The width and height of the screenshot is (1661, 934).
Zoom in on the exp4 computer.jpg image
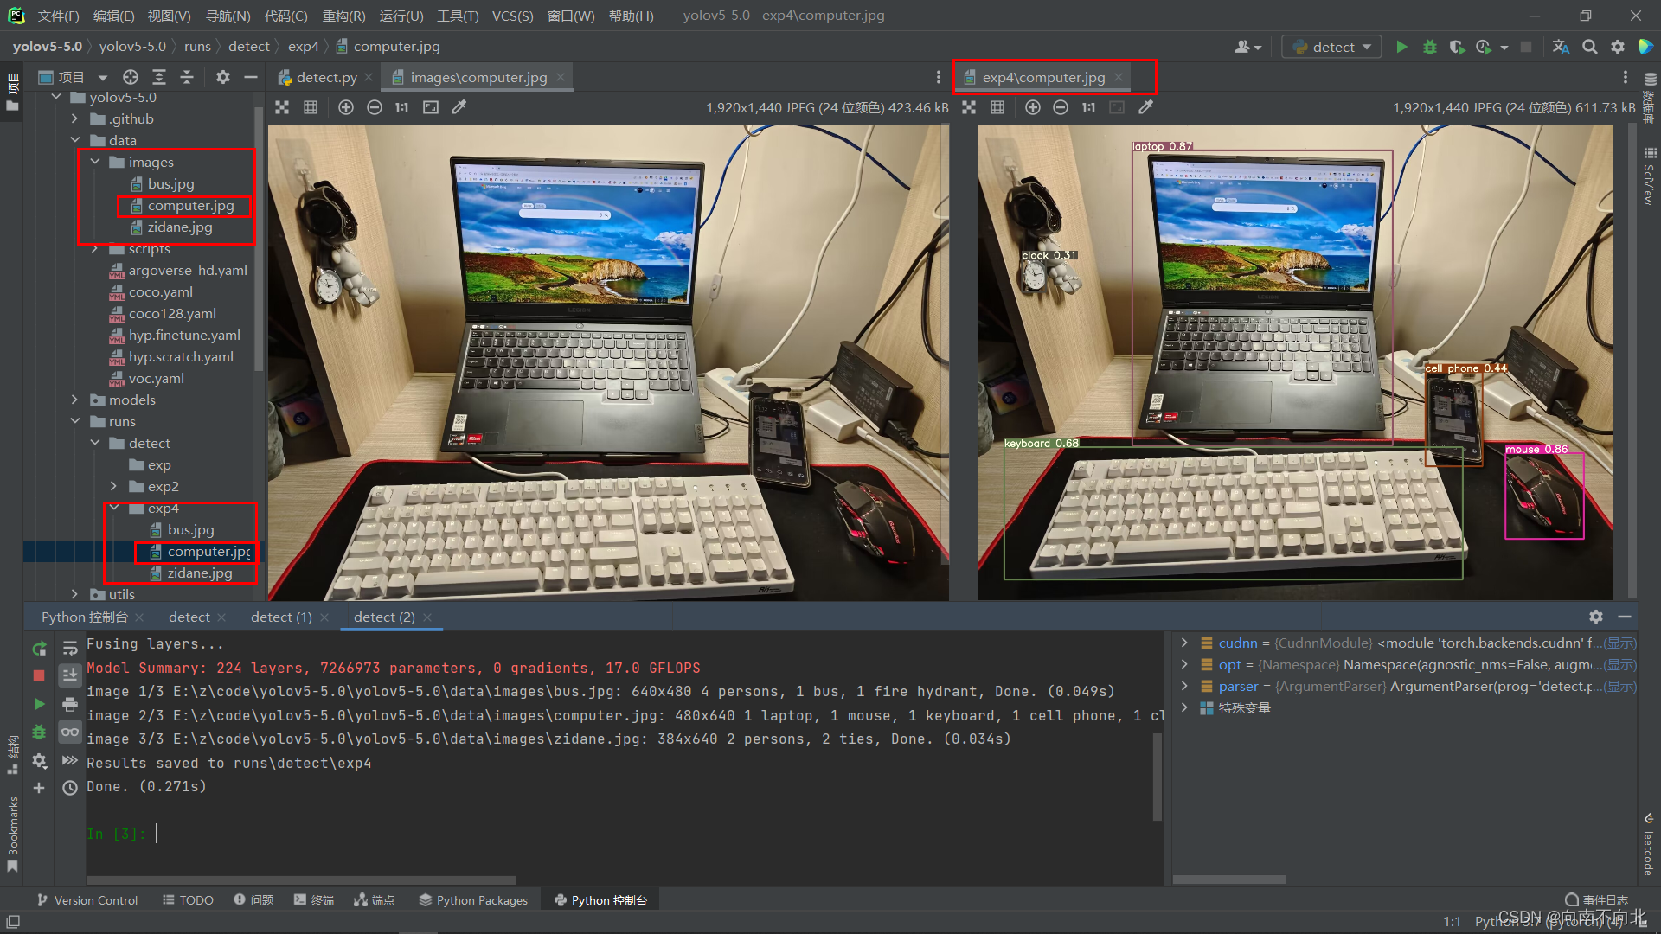click(x=1032, y=107)
